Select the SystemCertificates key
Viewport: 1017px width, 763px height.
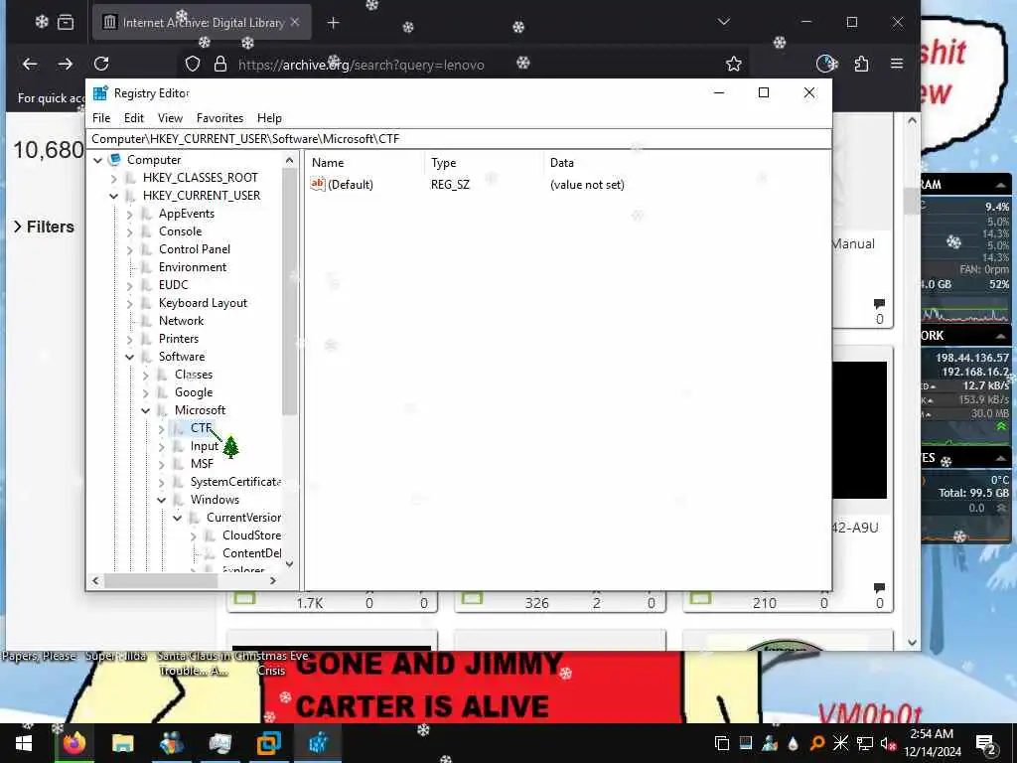point(235,482)
